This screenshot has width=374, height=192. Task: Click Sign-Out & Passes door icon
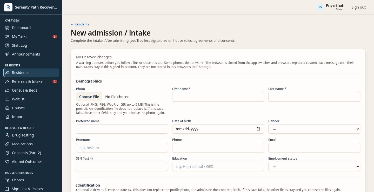pos(7,189)
